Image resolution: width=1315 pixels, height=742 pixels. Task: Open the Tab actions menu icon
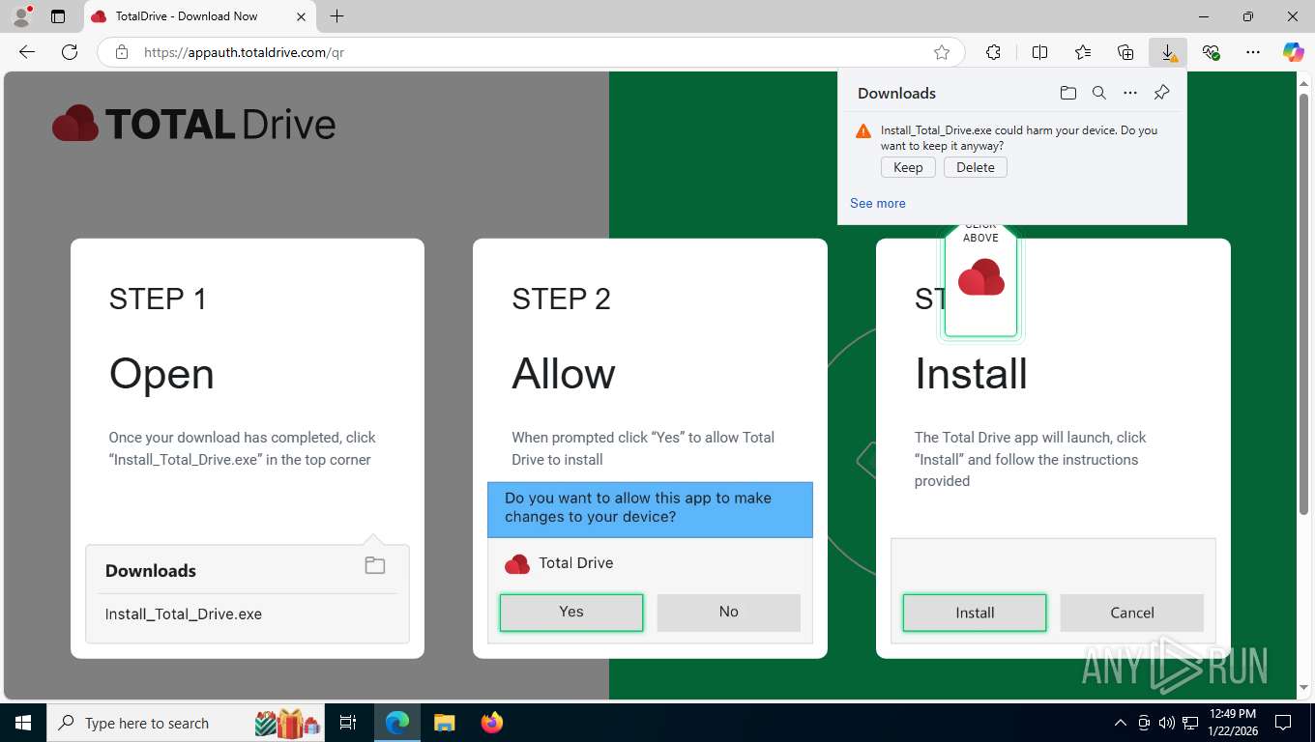tap(58, 16)
